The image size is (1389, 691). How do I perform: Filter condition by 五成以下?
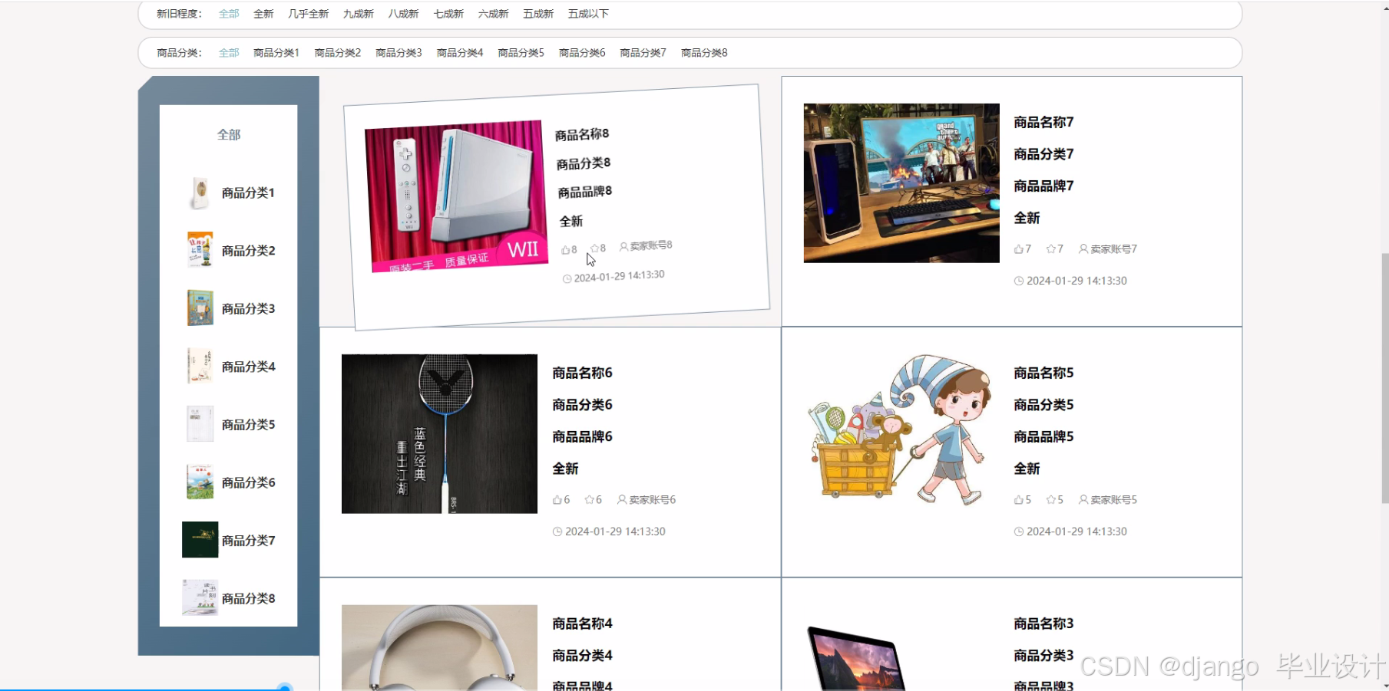[588, 14]
